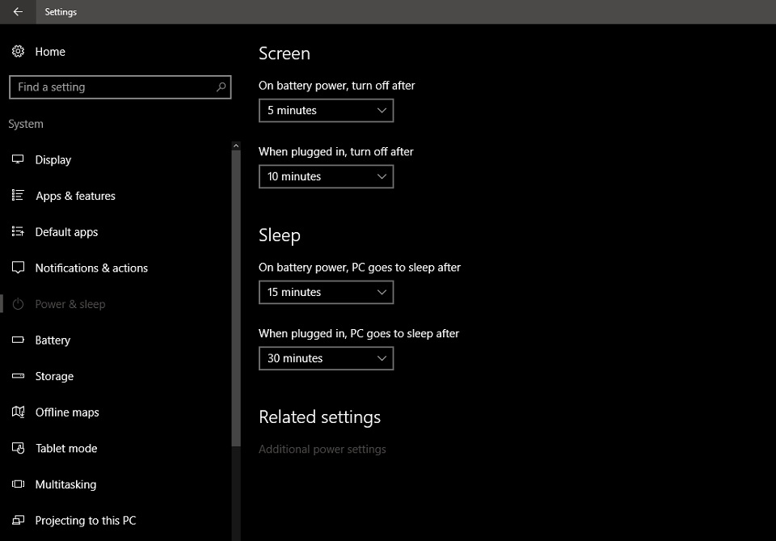Click the Offline maps map icon
Screen dimensions: 776x541
coord(19,412)
